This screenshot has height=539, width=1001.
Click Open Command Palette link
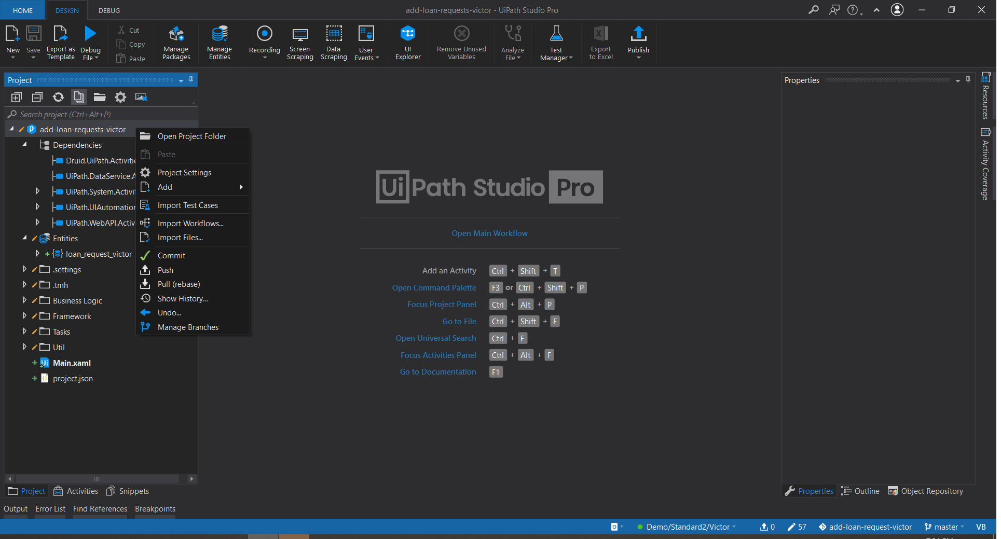click(434, 288)
